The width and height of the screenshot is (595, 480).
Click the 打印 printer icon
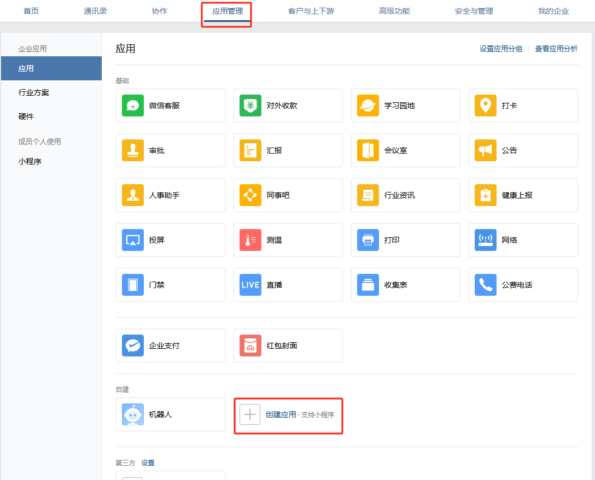point(368,240)
